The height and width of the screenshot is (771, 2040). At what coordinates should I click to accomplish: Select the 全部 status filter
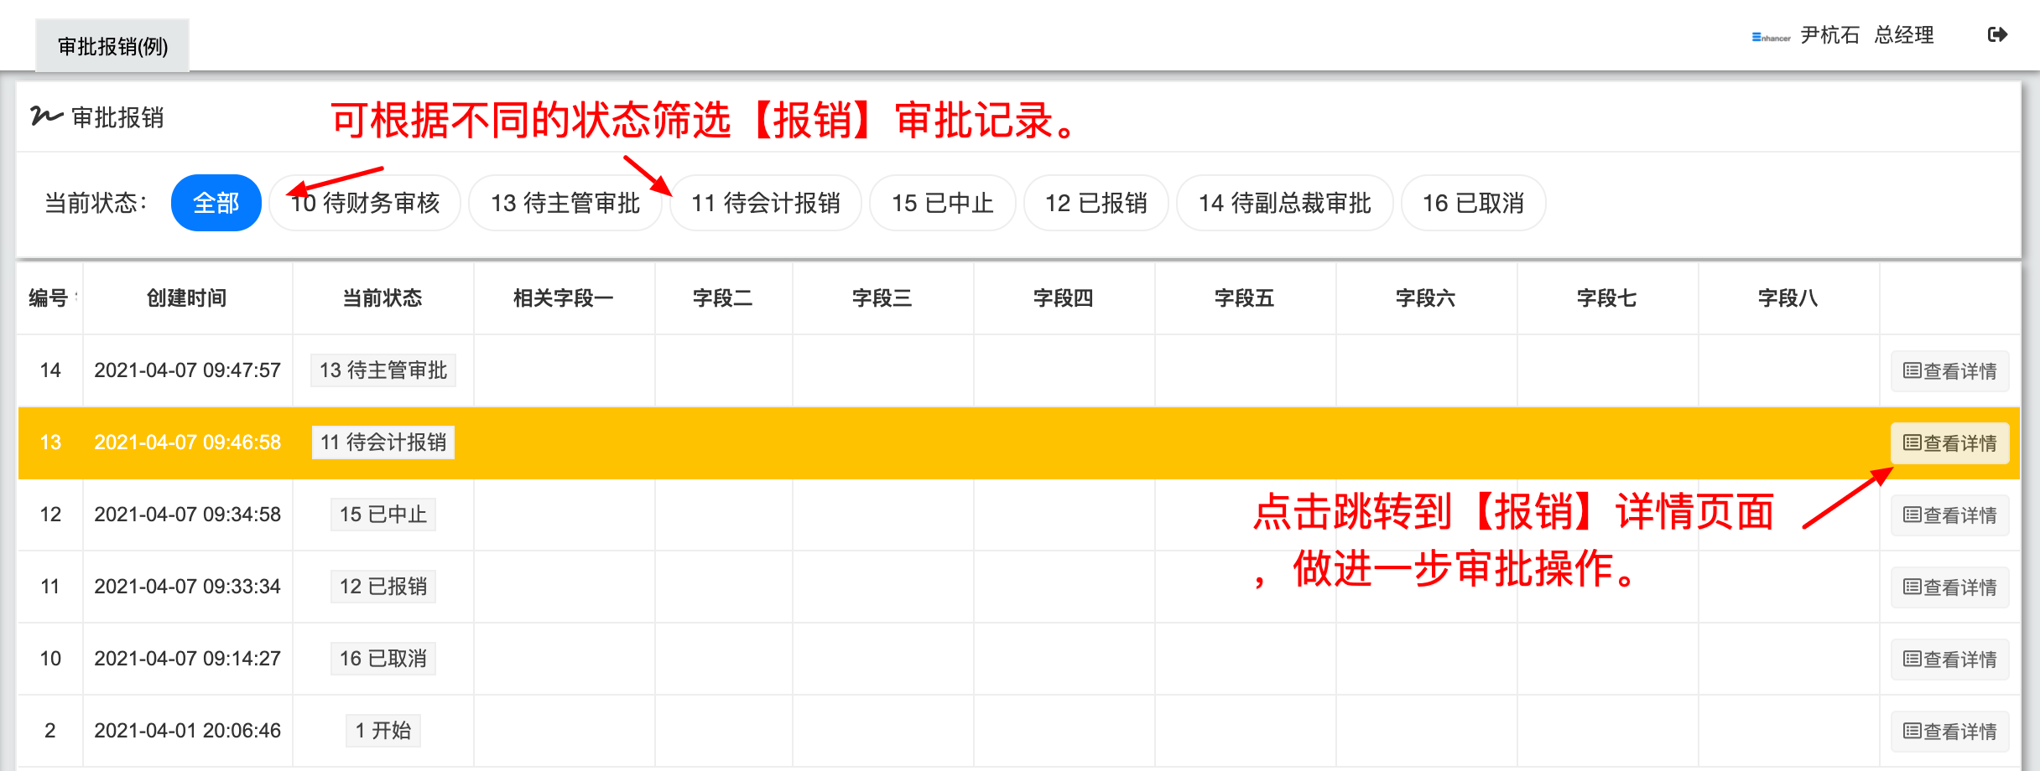pos(216,203)
